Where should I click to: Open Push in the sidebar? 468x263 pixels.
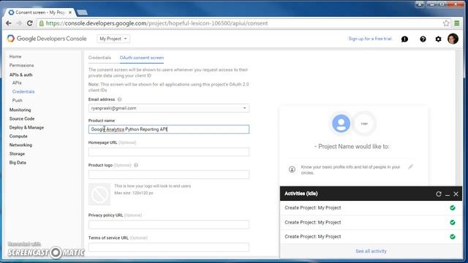[18, 101]
